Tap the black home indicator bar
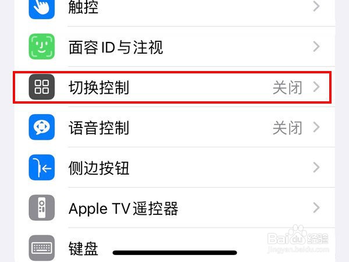Image resolution: width=349 pixels, height=262 pixels. coord(174,253)
